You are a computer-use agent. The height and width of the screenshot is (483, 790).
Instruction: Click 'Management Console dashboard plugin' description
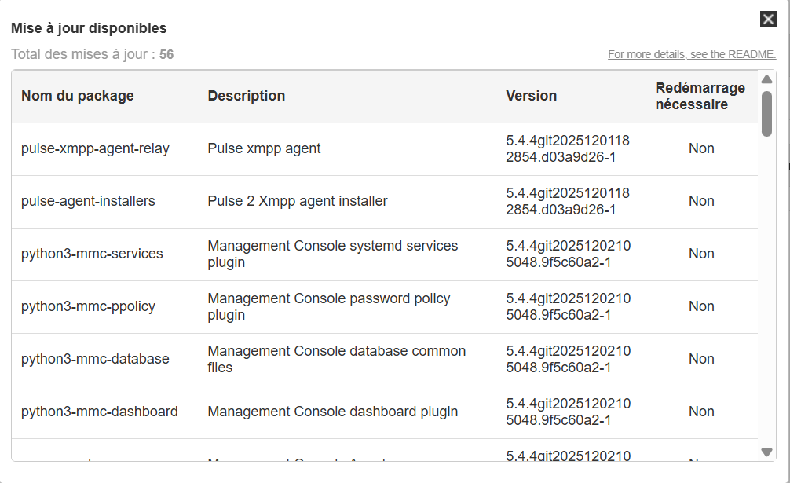tap(333, 412)
